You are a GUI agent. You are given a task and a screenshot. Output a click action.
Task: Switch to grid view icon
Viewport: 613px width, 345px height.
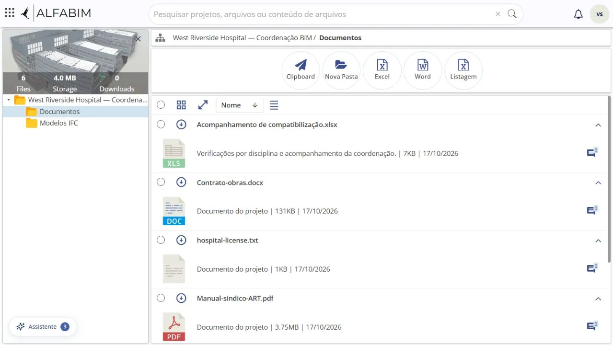point(181,105)
